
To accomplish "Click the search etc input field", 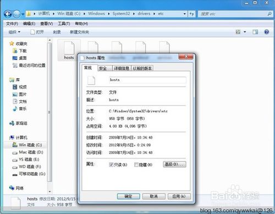I will tap(232, 14).
